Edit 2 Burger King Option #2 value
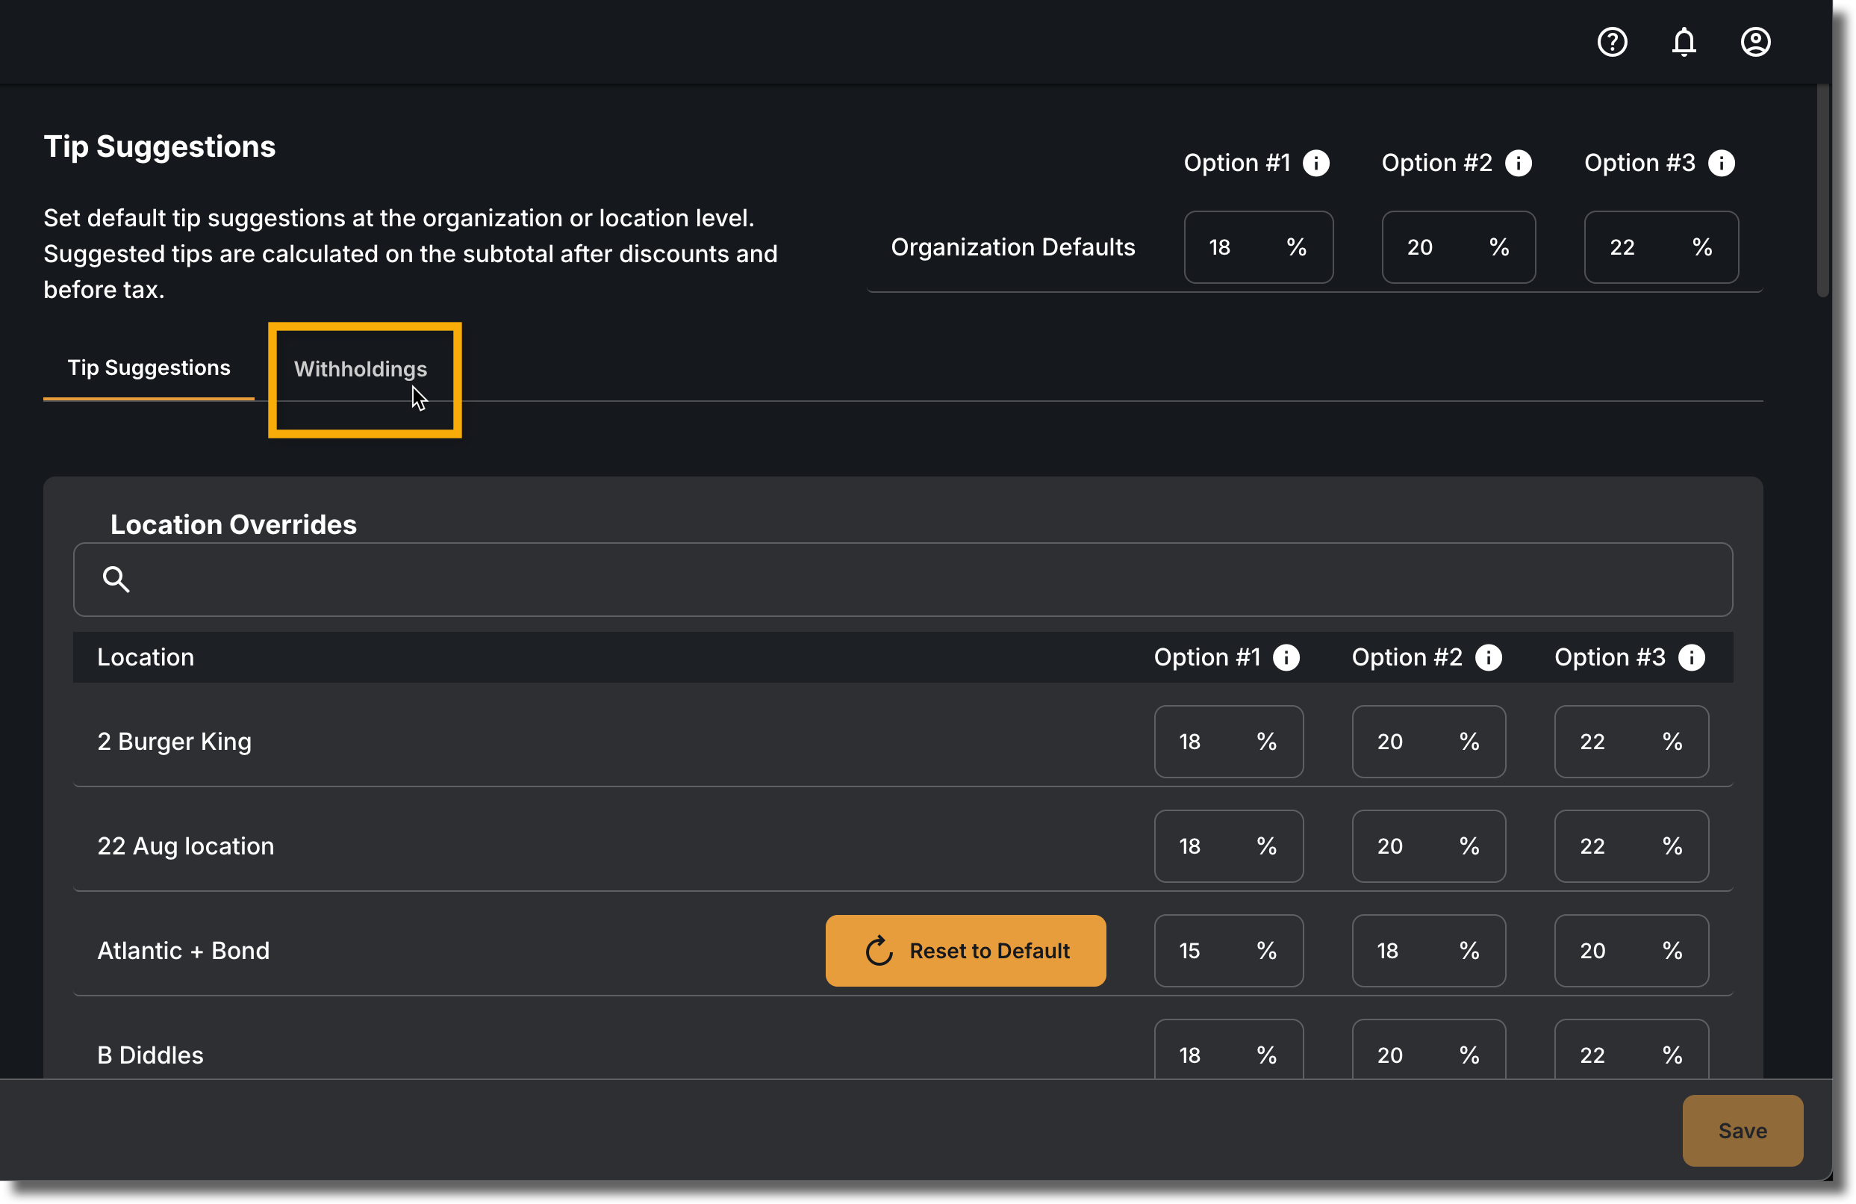 click(x=1429, y=741)
